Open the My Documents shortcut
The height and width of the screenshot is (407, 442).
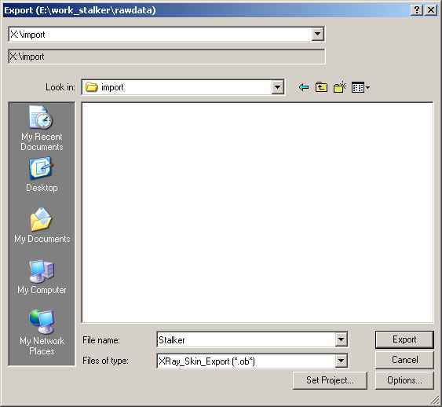pyautogui.click(x=42, y=225)
